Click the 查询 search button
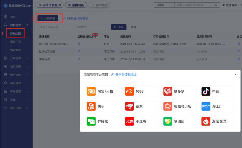This screenshot has width=242, height=148. point(119,27)
